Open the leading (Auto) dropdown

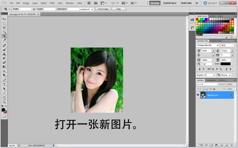click(232, 51)
